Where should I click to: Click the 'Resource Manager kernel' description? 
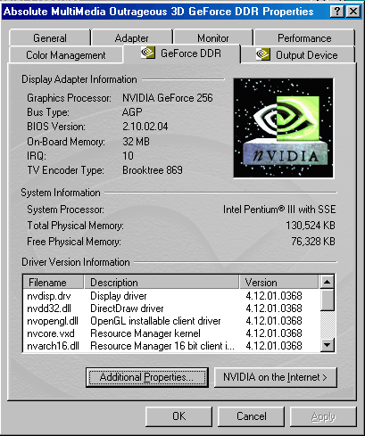tap(145, 333)
